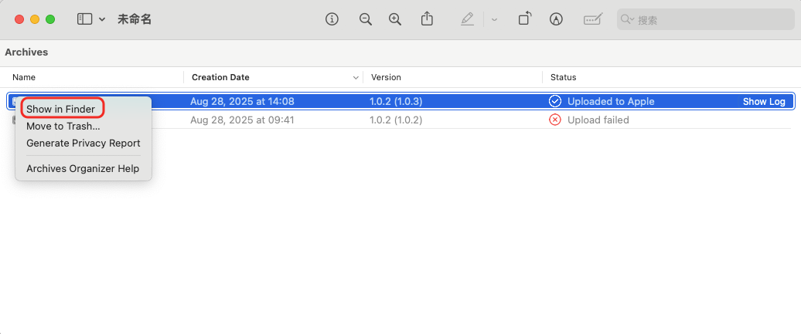
Task: Click the 未命名 window title
Action: tap(135, 19)
